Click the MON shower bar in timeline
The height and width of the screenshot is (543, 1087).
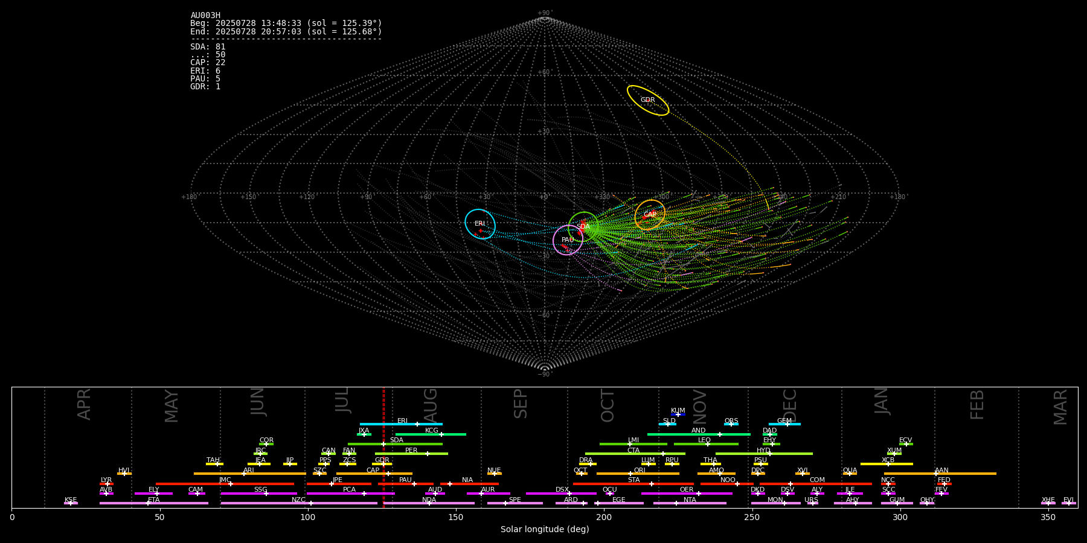[776, 503]
